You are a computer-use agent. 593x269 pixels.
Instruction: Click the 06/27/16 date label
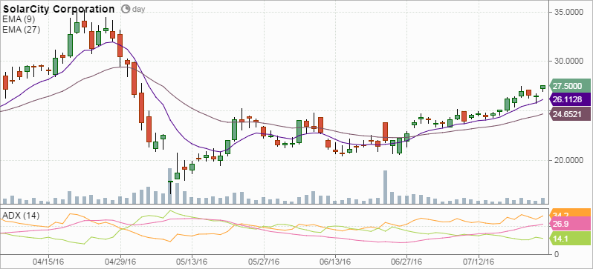(406, 261)
